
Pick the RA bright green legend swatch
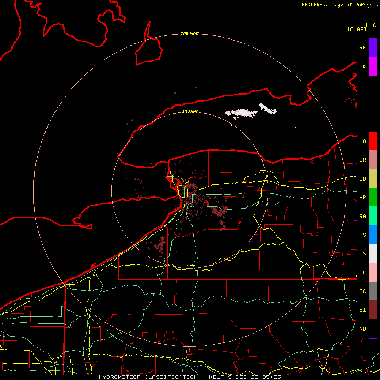[373, 216]
